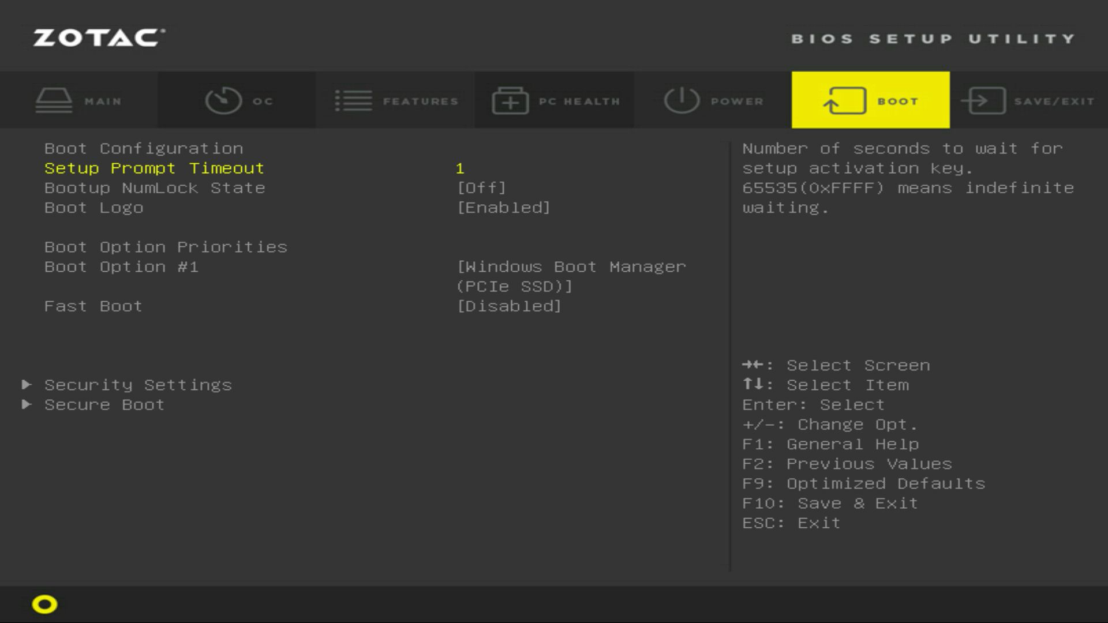Screen dimensions: 1108x623
Task: Click the PC Health medkit icon
Action: [510, 100]
